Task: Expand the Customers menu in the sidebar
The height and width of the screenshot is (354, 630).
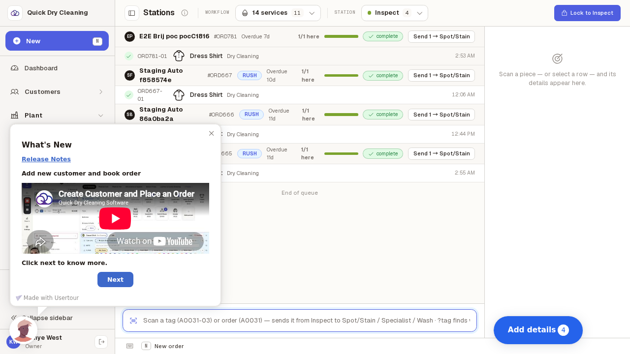Action: click(57, 91)
